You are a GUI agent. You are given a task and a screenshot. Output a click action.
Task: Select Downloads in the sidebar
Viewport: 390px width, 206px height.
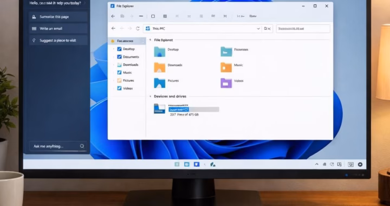click(131, 65)
